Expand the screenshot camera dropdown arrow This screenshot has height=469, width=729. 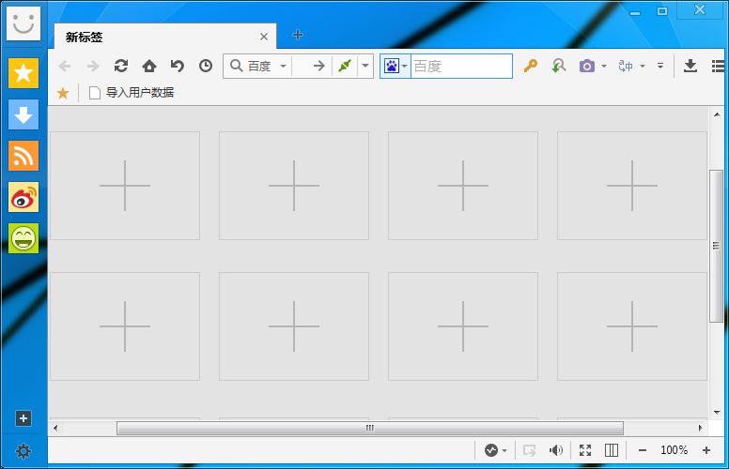604,66
